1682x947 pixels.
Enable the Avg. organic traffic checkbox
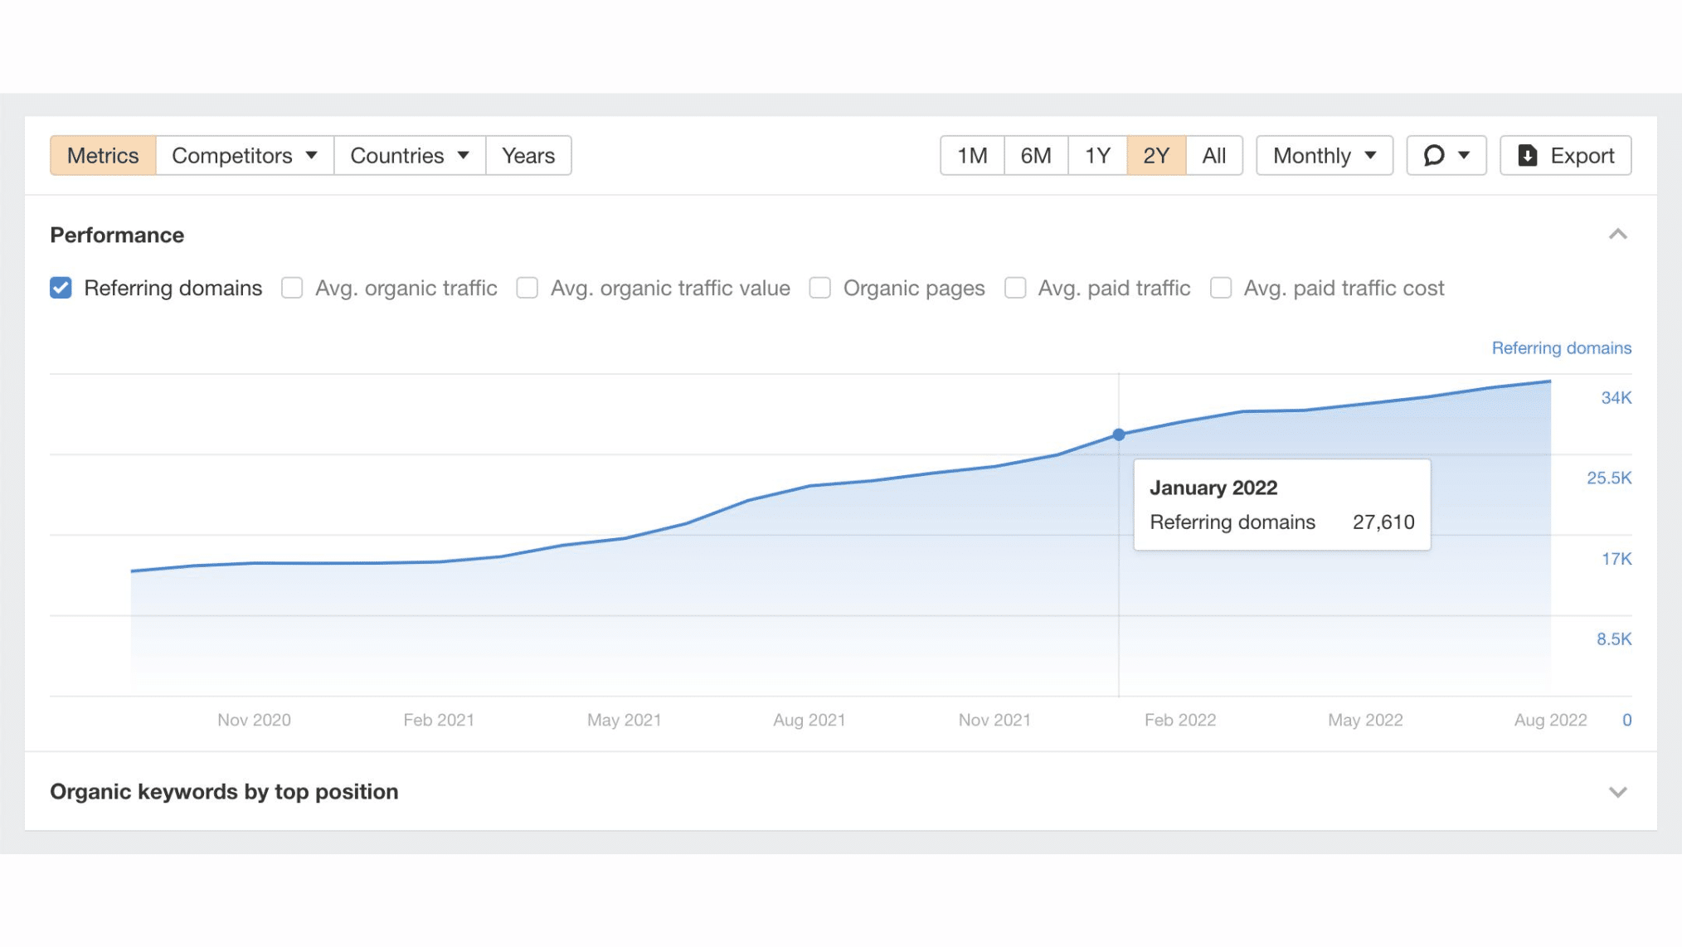292,288
